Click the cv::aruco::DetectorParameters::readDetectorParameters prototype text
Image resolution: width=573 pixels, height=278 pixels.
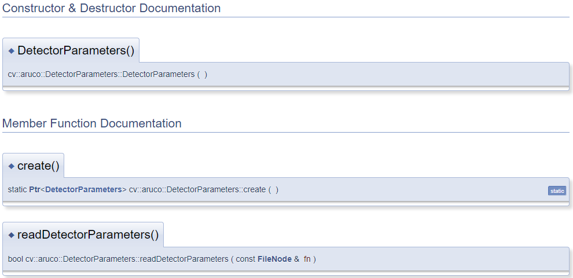(x=127, y=259)
